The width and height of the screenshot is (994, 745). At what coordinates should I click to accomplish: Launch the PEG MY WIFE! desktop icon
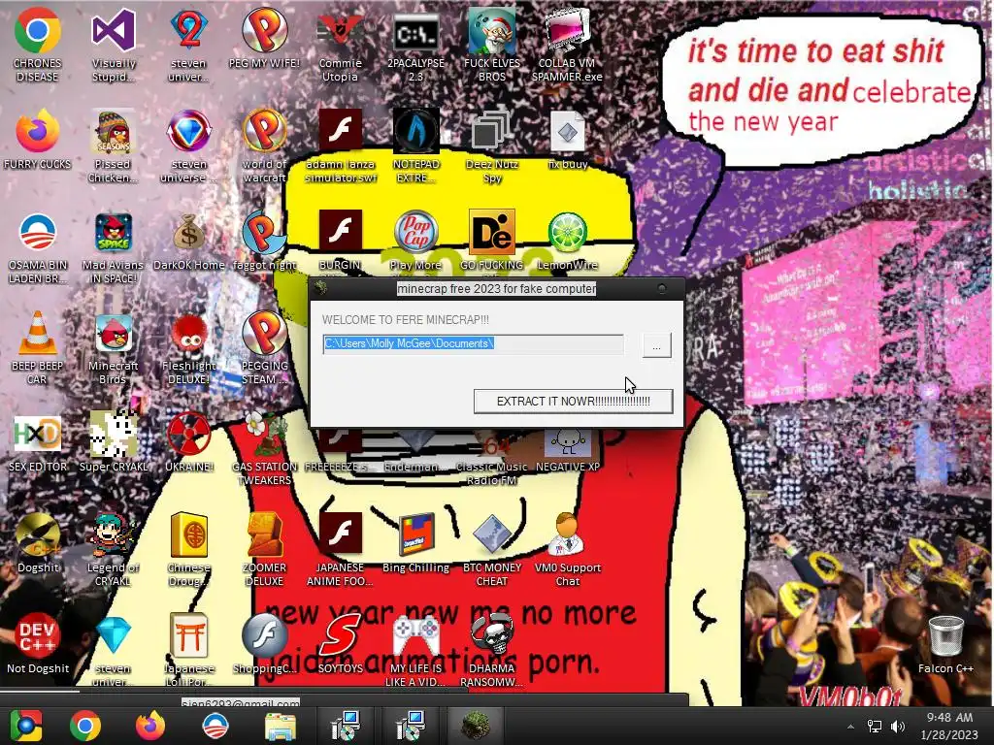point(264,32)
